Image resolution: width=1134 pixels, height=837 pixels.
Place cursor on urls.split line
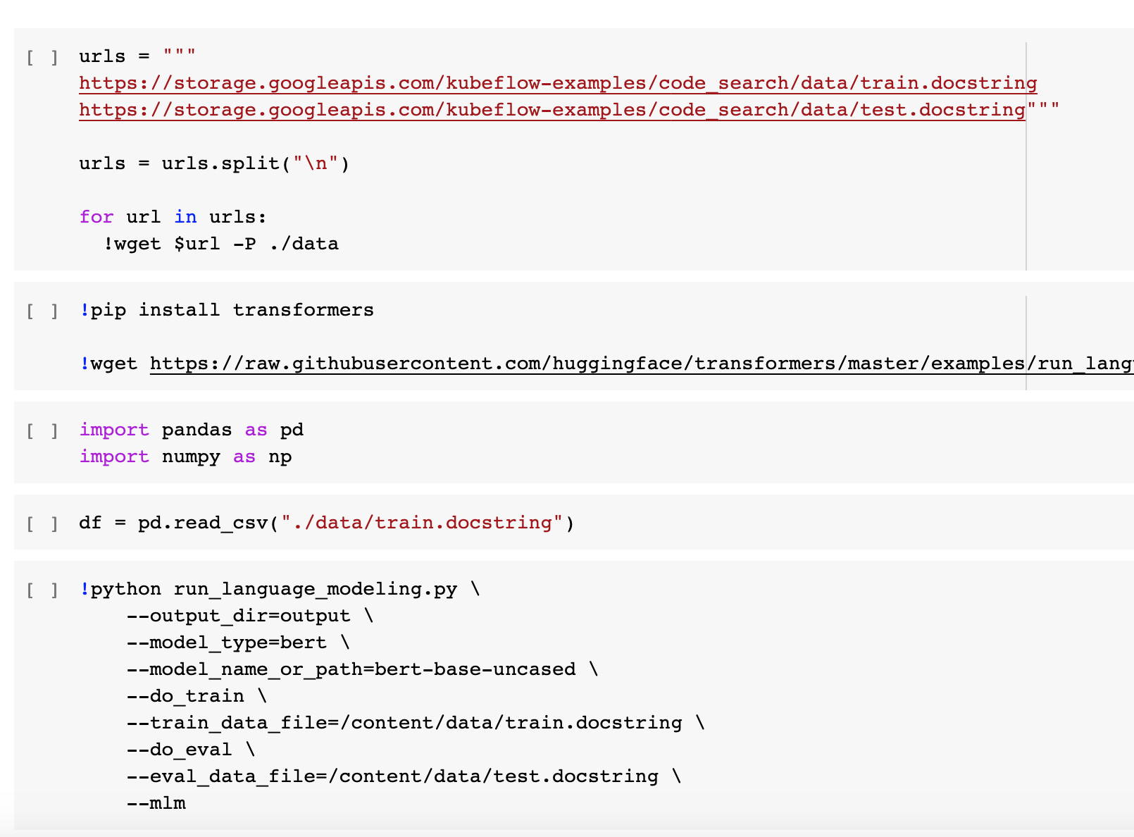click(214, 163)
